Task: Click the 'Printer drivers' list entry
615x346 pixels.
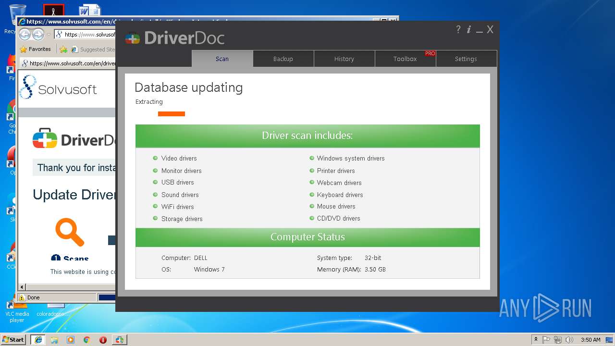Action: 336,171
